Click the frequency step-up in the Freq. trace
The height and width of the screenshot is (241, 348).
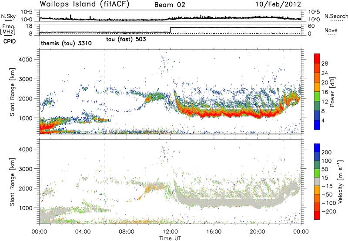pyautogui.click(x=170, y=30)
